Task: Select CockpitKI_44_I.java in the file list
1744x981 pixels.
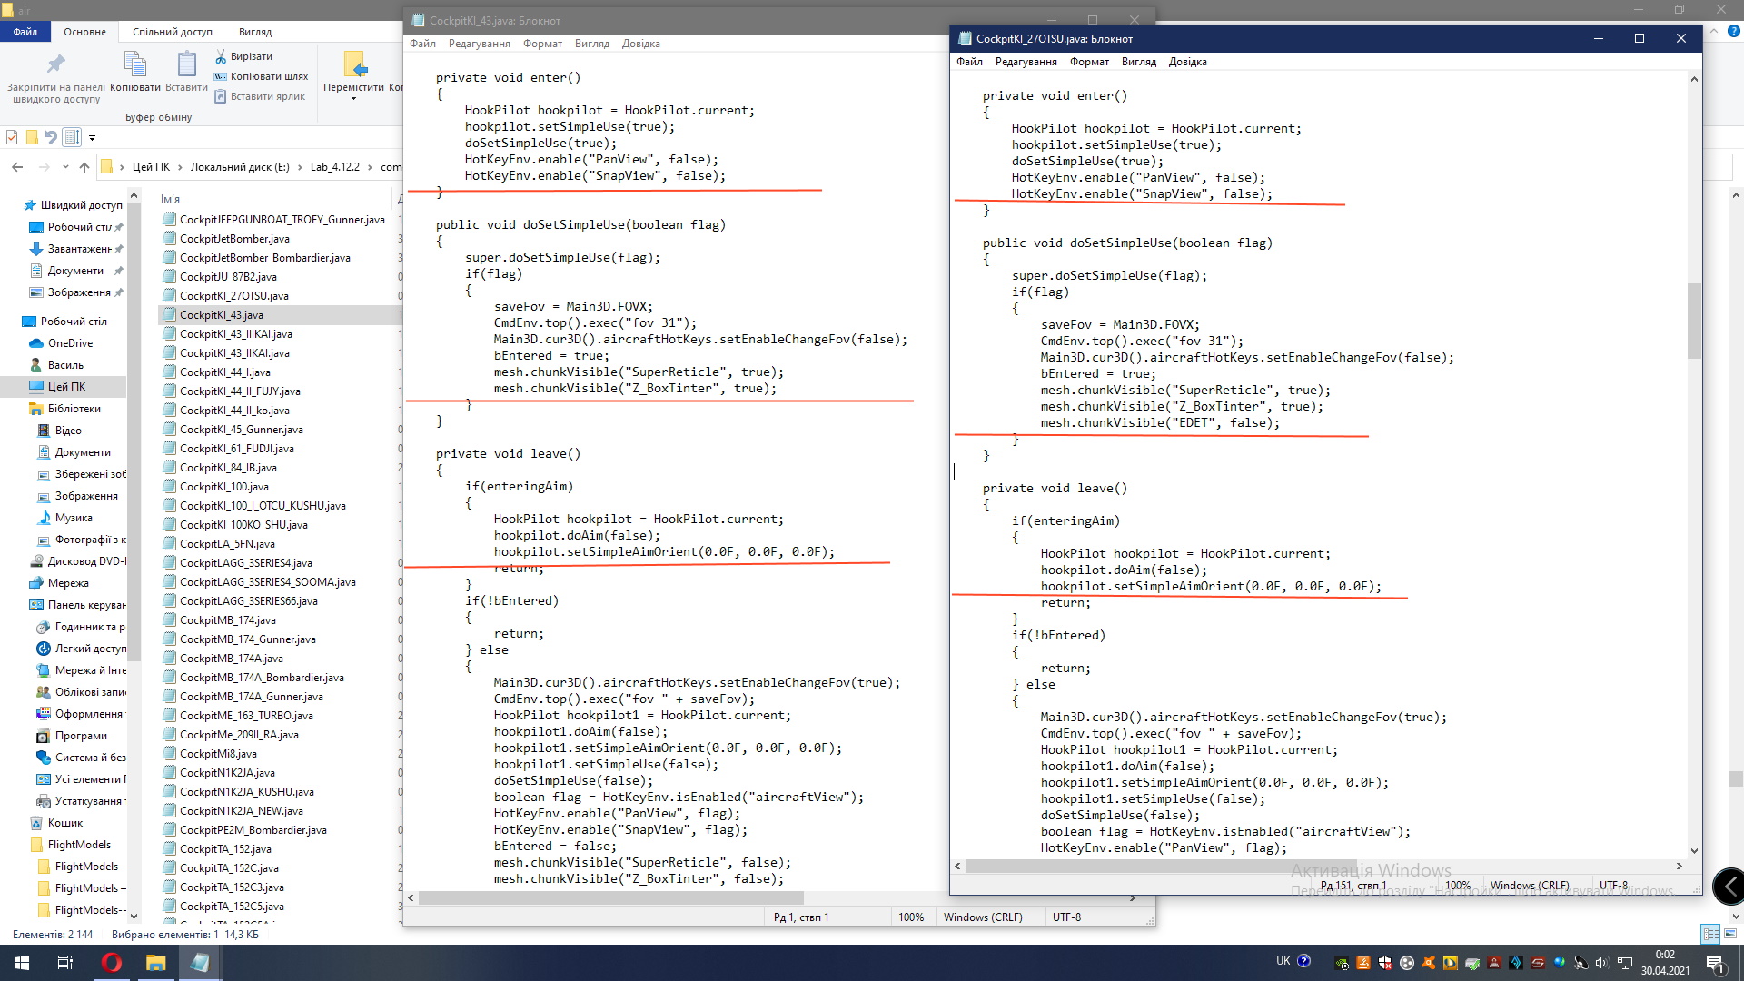Action: pos(224,372)
